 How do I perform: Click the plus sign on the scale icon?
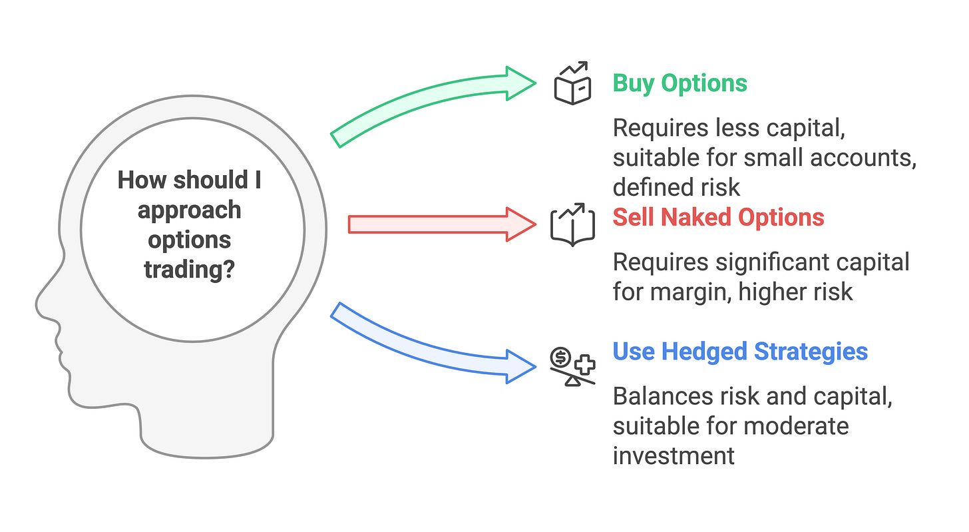[586, 364]
